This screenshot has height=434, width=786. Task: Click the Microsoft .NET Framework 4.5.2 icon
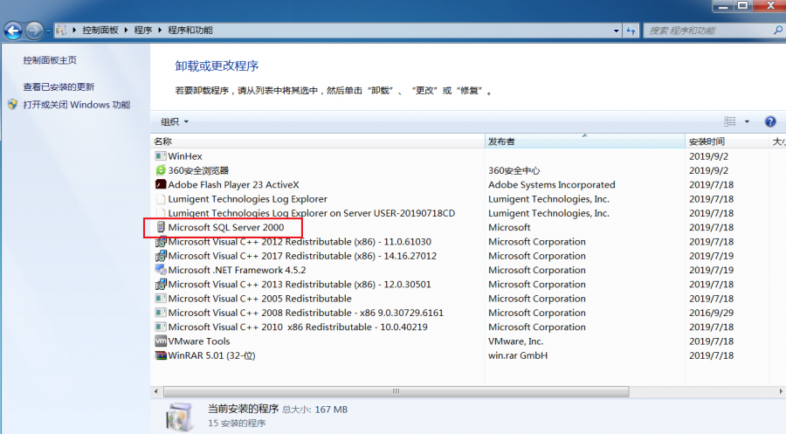[161, 270]
